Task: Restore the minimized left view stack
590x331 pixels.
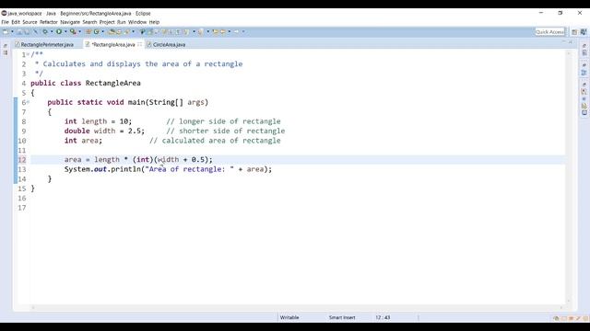Action: coord(6,45)
